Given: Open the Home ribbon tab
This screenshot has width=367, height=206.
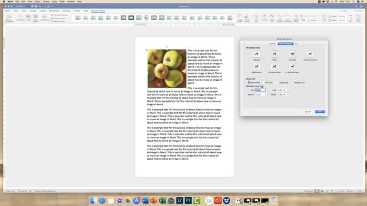Looking at the screenshot, I should tap(7, 11).
